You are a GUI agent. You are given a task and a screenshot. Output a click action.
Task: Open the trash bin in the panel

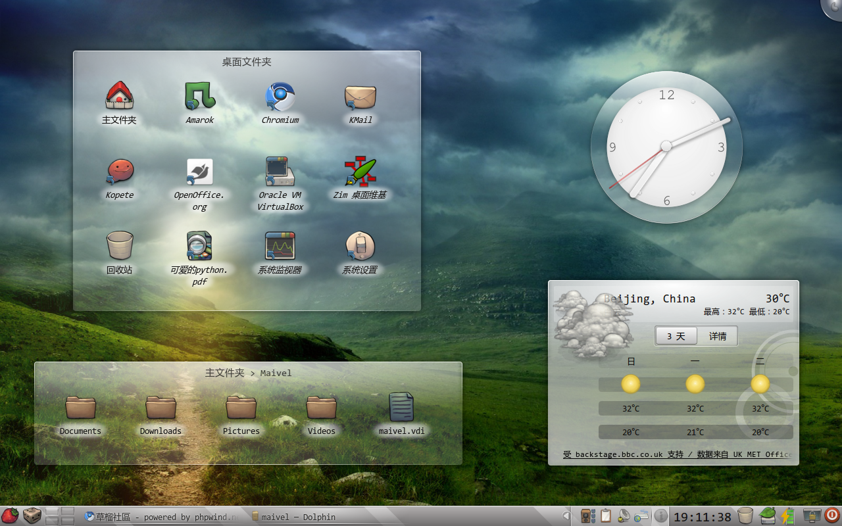(x=745, y=516)
